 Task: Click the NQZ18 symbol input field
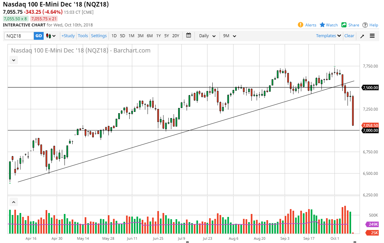(x=18, y=36)
